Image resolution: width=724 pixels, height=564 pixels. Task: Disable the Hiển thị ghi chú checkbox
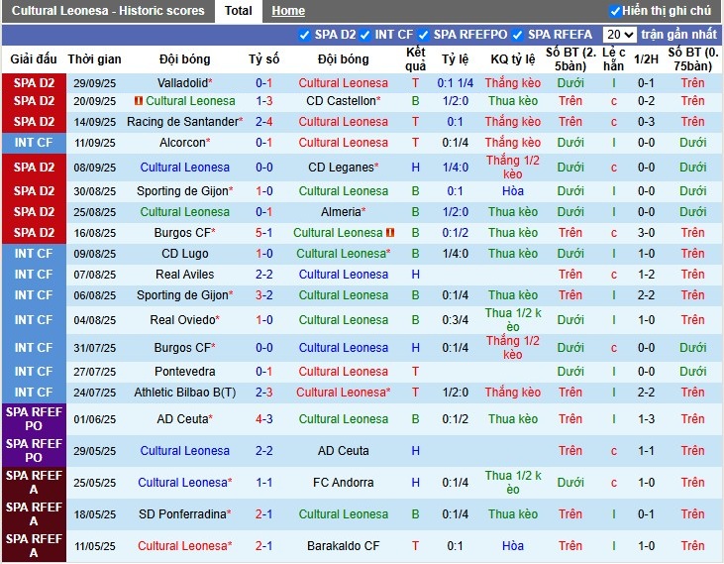(615, 11)
